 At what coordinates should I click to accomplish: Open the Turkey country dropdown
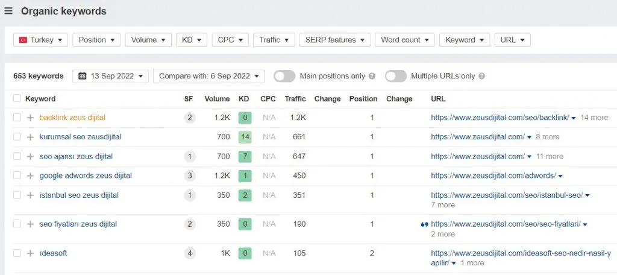[40, 40]
